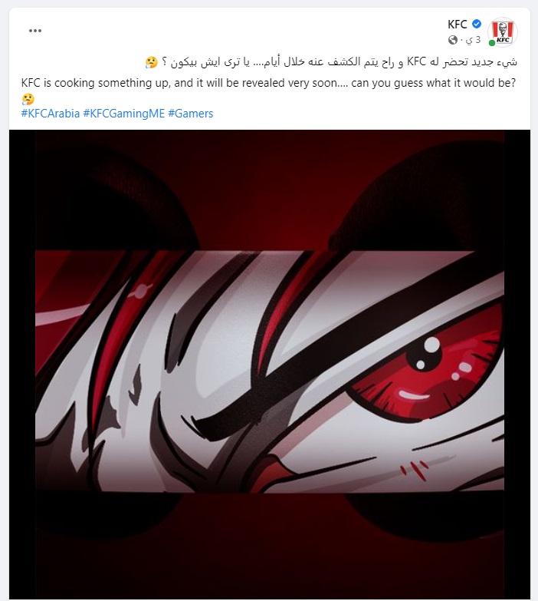Viewport: 538px width, 601px height.
Task: Click the word KFC inside Arabic caption
Action: (x=417, y=61)
